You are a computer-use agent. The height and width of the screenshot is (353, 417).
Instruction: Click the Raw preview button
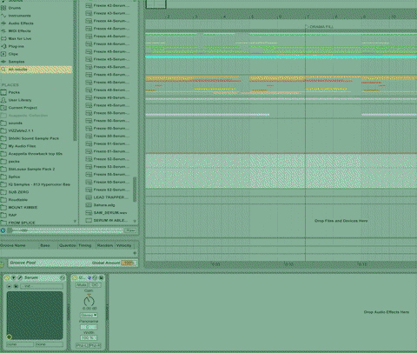(130, 230)
